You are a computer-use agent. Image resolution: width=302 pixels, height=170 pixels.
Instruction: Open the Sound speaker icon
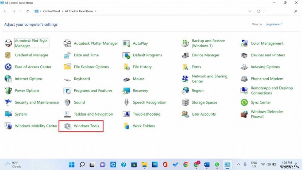pos(67,102)
